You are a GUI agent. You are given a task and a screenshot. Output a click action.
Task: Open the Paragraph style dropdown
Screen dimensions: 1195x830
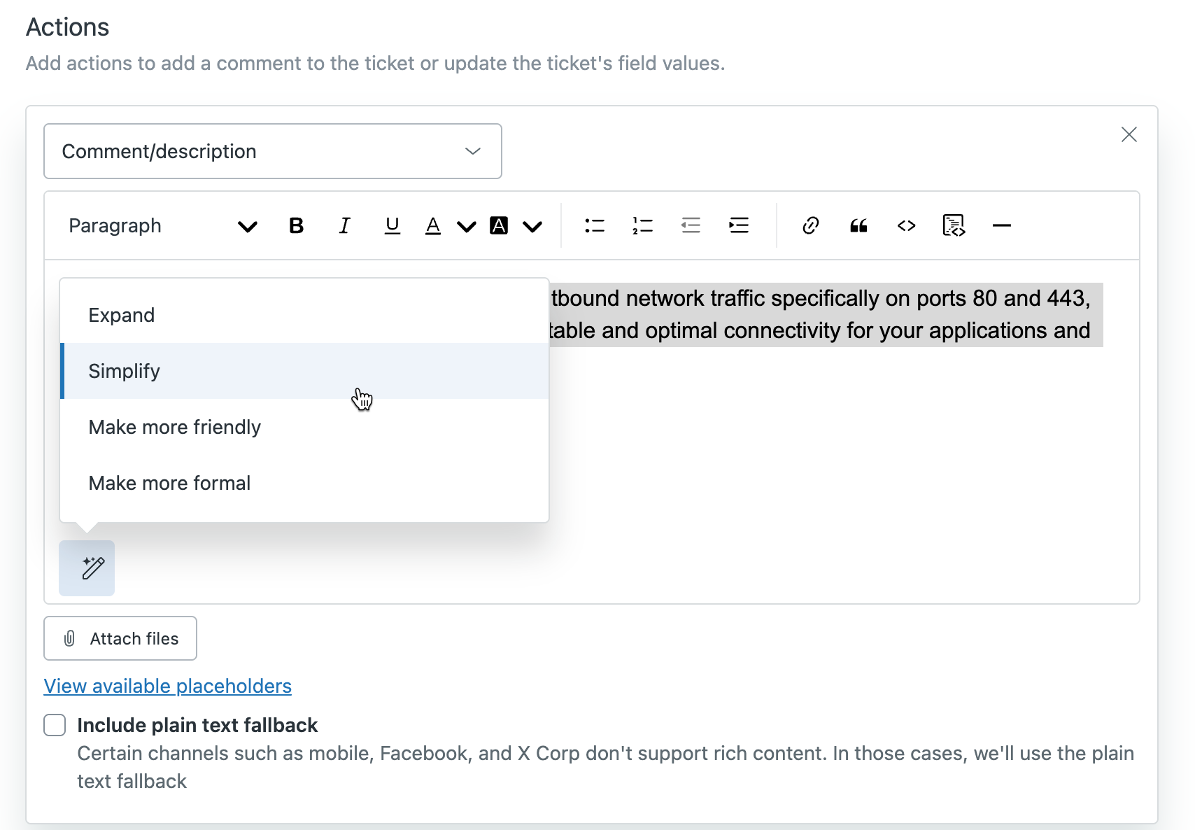tap(162, 225)
